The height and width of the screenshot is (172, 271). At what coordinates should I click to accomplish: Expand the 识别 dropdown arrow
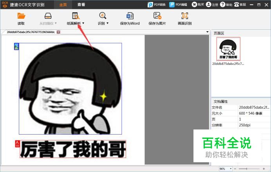coord(108,23)
